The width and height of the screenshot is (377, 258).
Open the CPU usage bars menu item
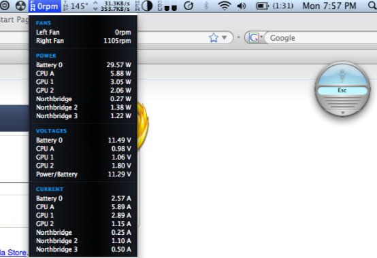[x=167, y=6]
